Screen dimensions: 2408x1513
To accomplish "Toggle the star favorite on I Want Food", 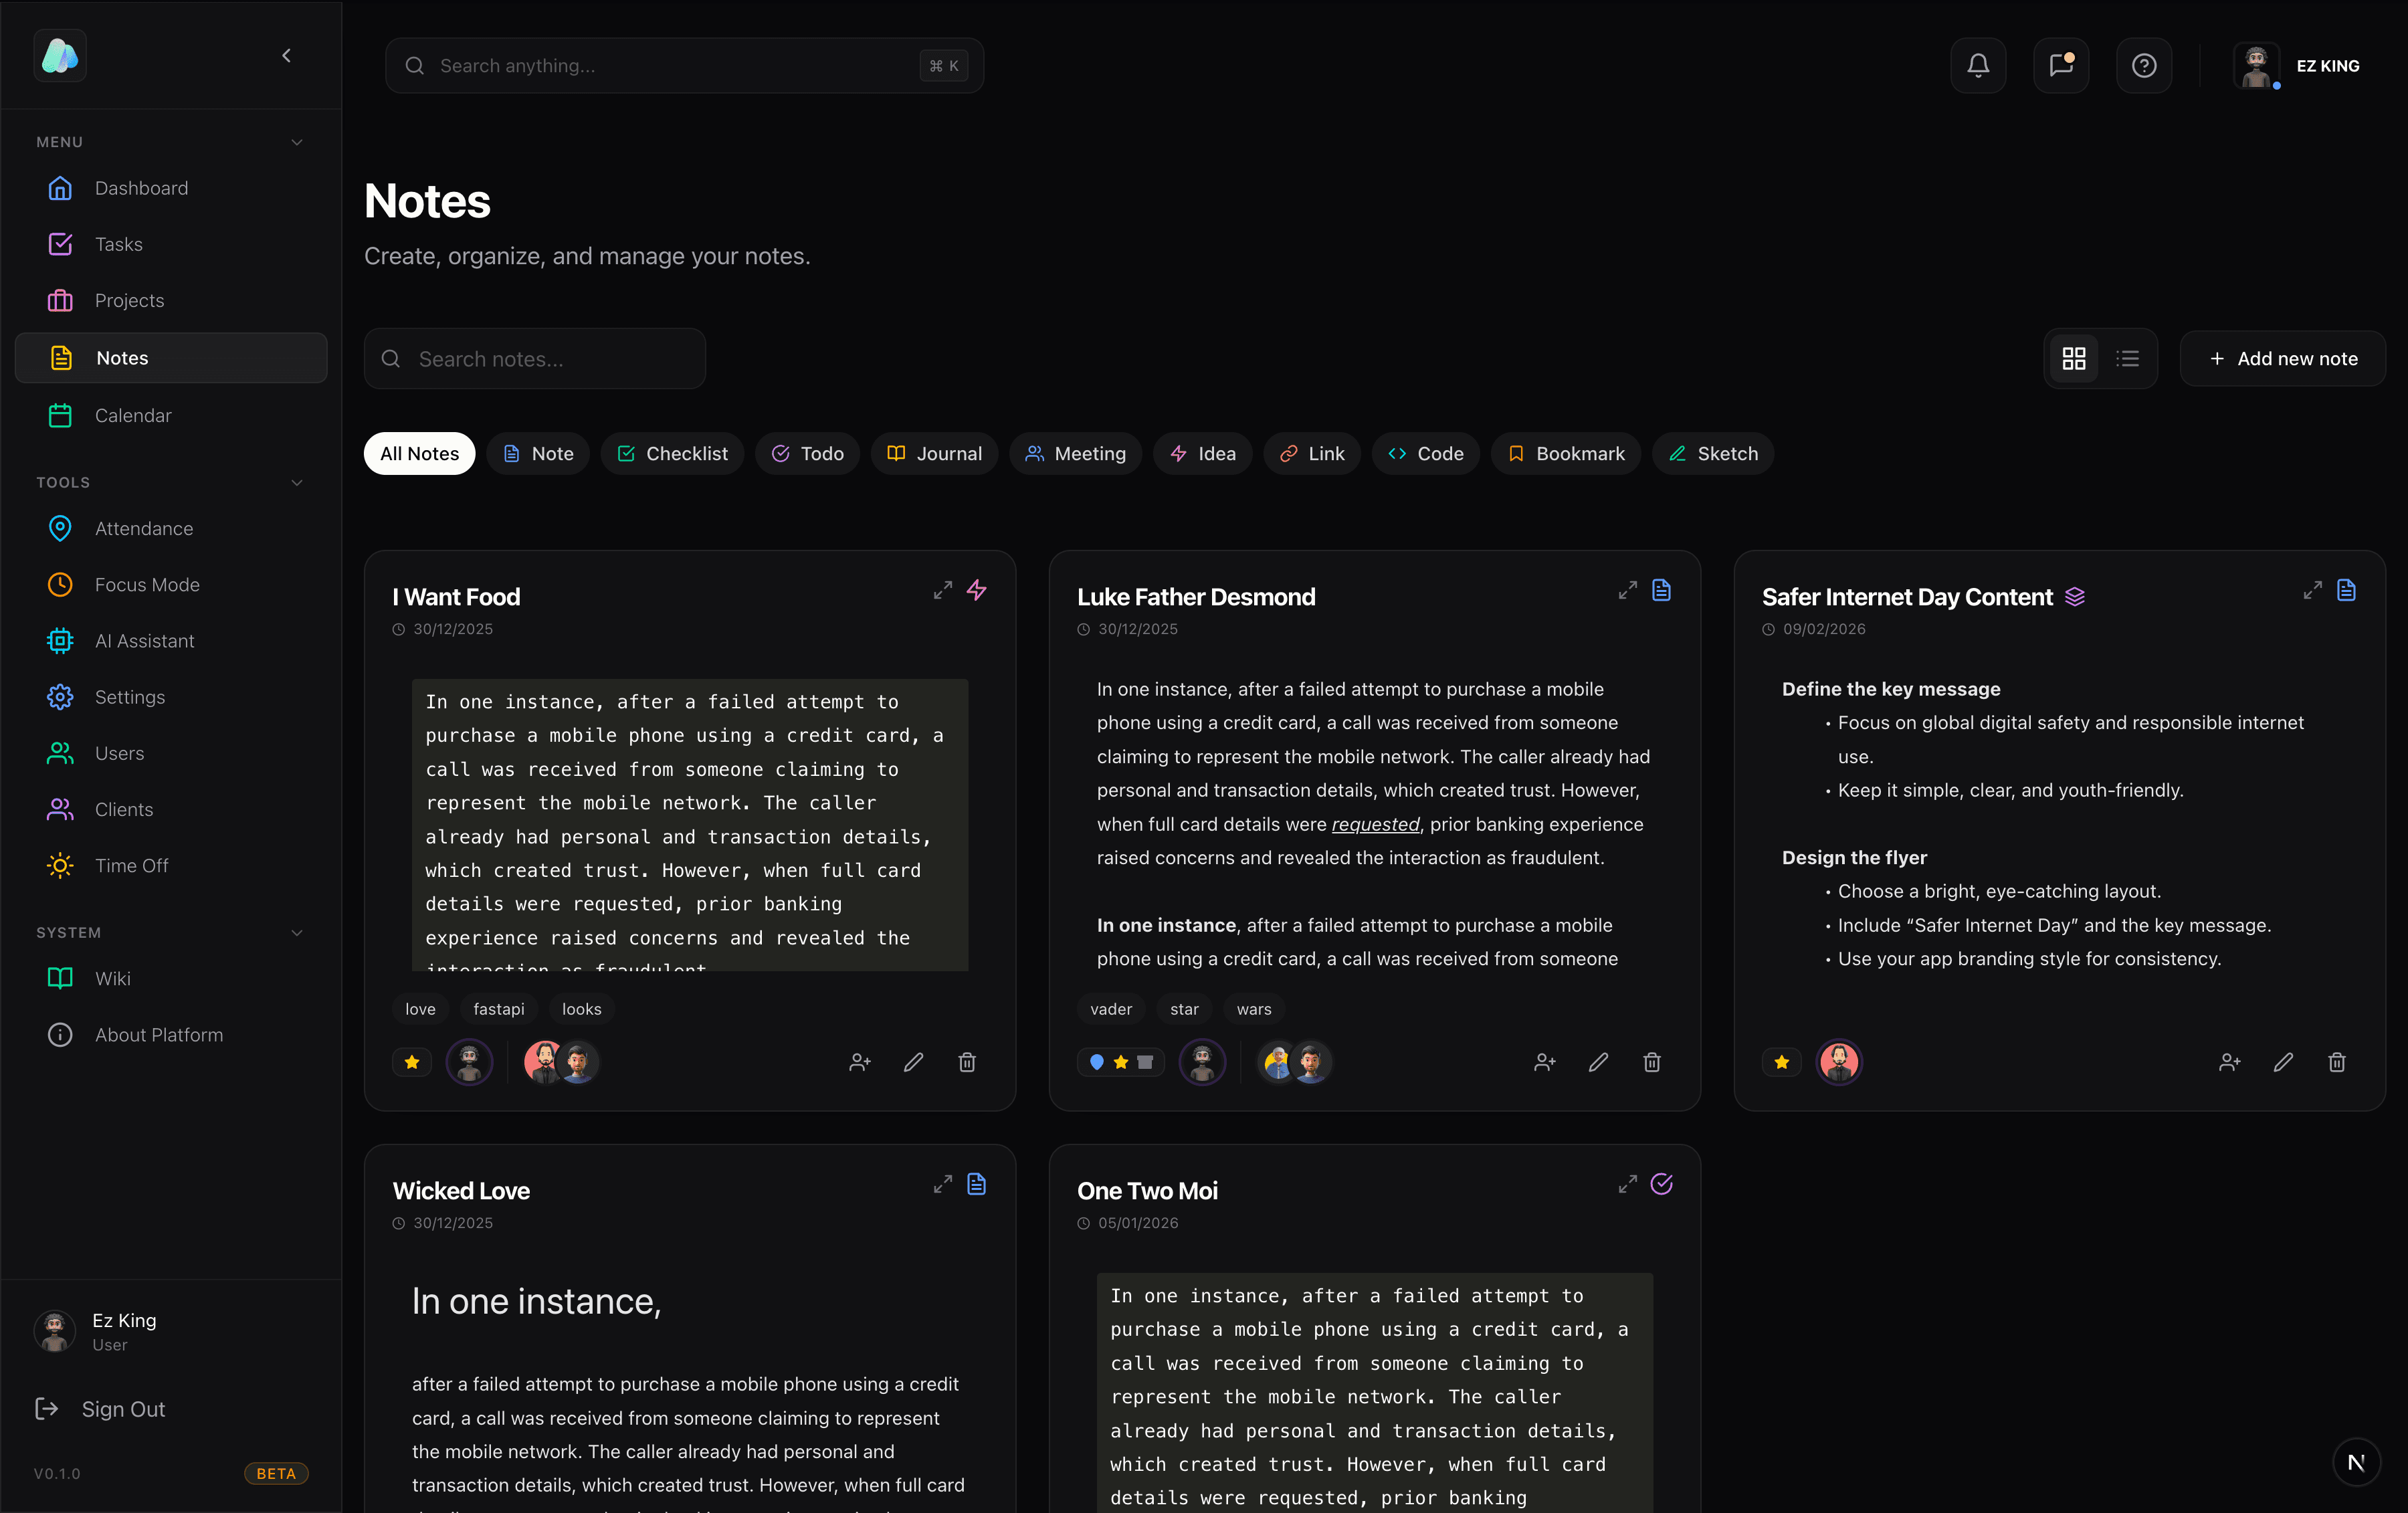I will pos(412,1063).
